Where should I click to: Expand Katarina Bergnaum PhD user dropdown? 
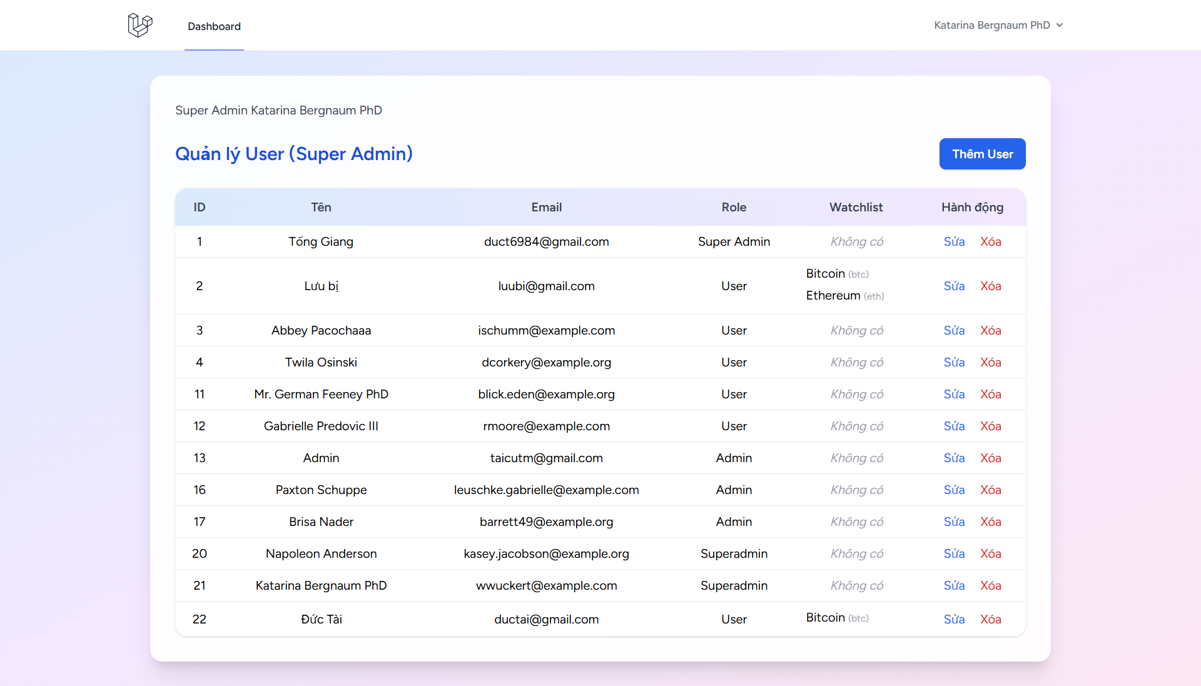[998, 25]
